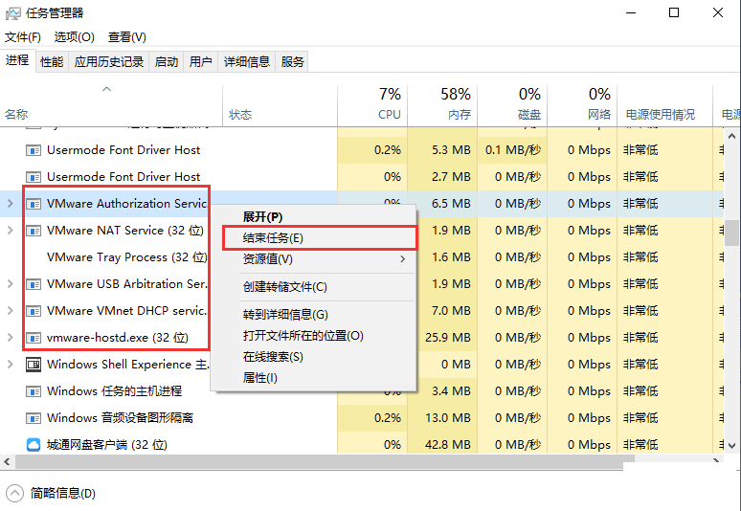Click the VMware VMnet DHCP service icon
Screen dimensions: 741x511
tap(34, 311)
